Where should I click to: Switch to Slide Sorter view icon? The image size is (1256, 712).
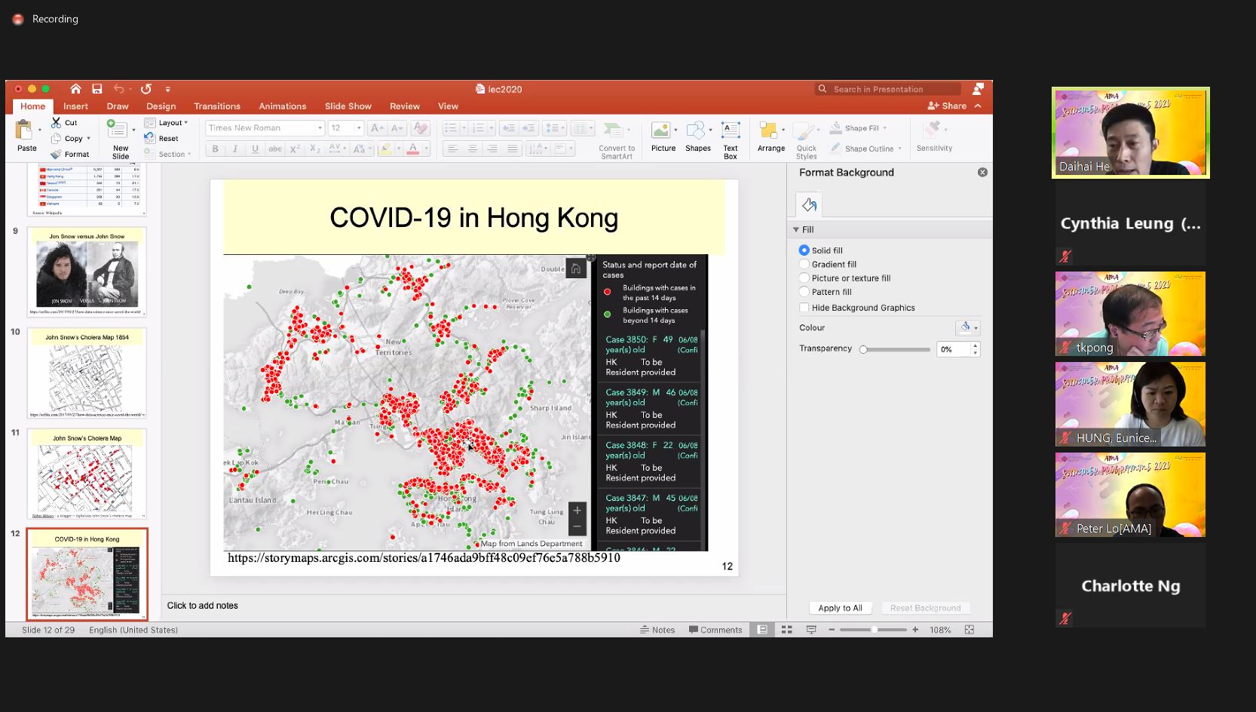coord(786,630)
